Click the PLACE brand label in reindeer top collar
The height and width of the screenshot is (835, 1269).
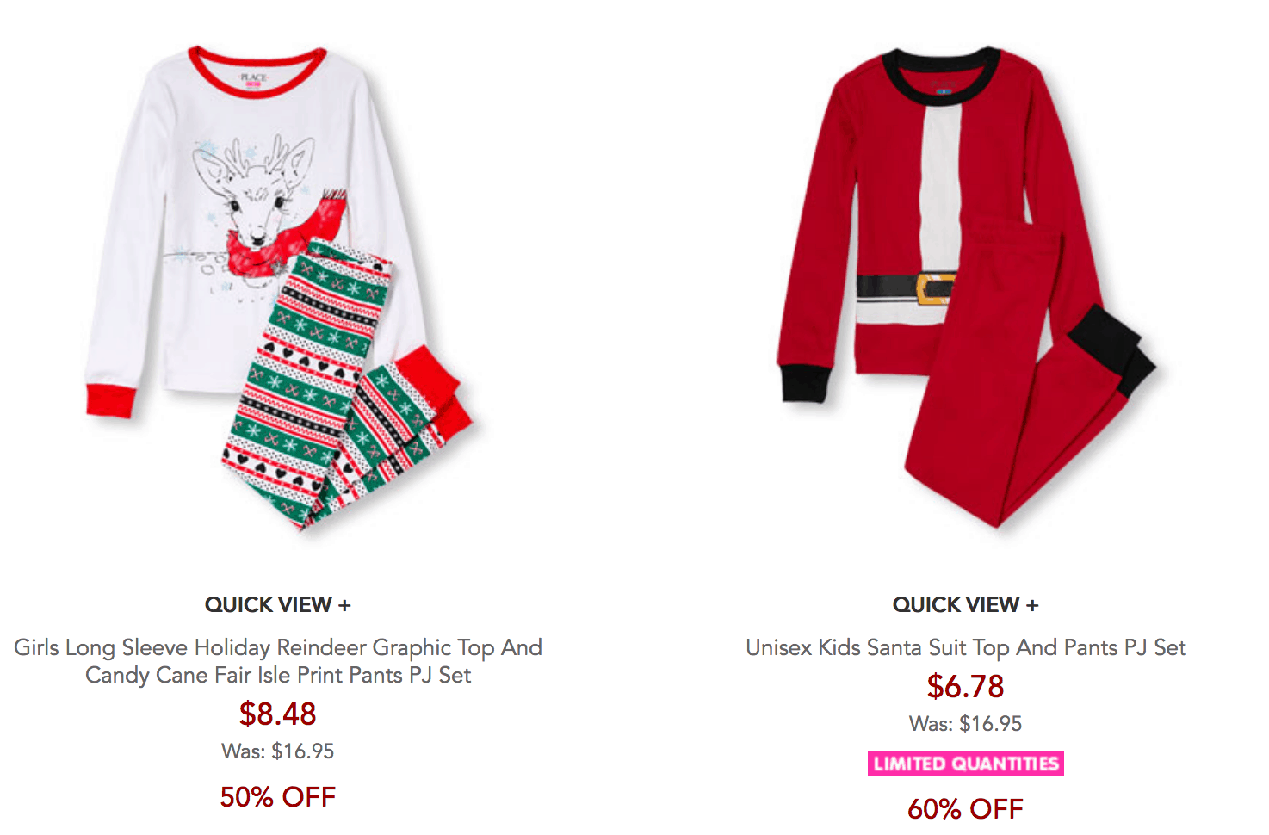coord(254,78)
